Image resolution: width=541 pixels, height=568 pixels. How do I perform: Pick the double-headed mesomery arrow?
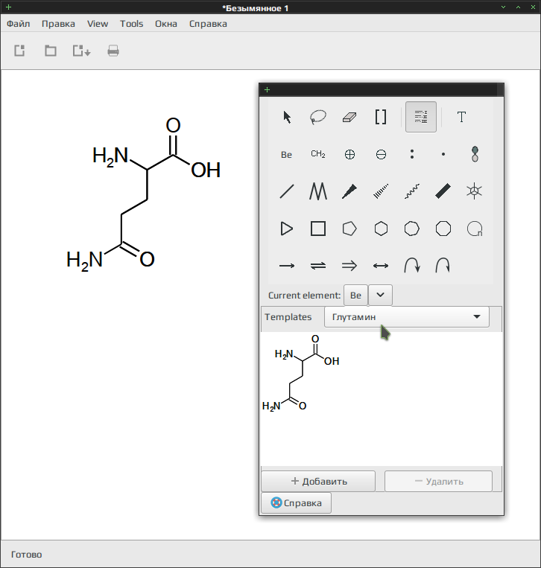pyautogui.click(x=381, y=266)
